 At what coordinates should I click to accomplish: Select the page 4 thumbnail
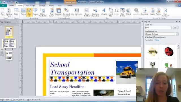[x=9, y=56]
